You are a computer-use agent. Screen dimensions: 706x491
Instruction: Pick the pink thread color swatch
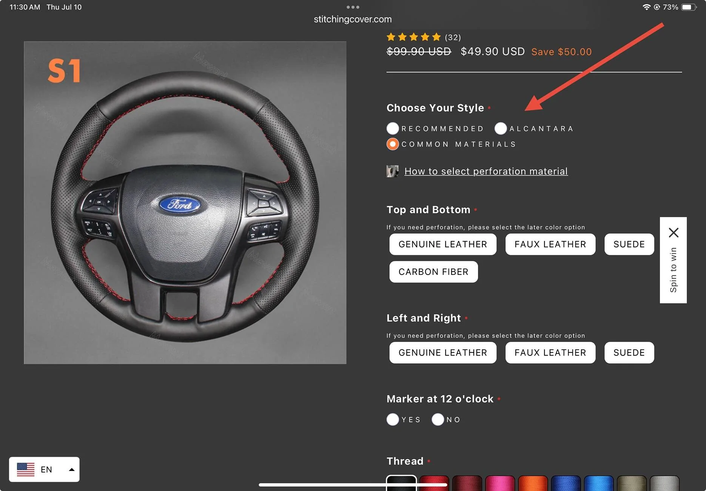(x=500, y=483)
